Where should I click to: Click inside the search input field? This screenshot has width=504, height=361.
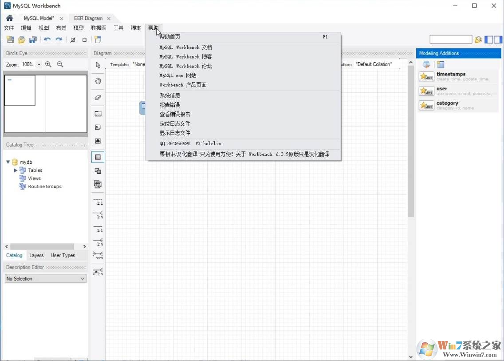tap(450, 39)
